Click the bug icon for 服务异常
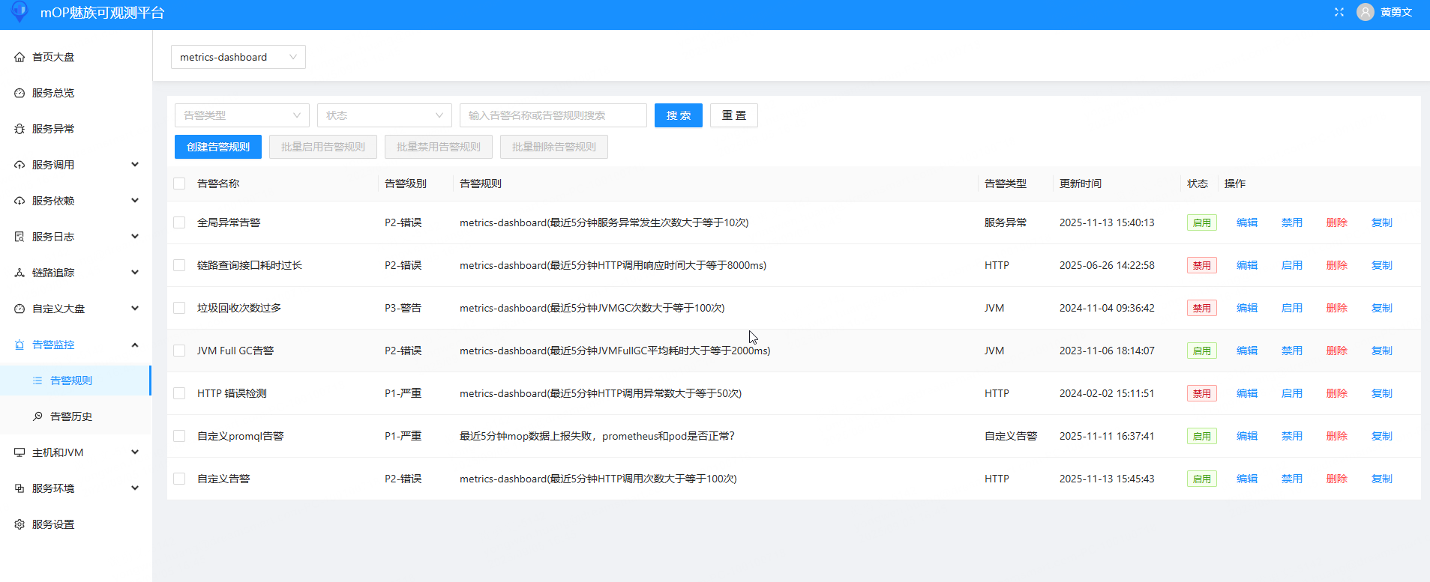The height and width of the screenshot is (582, 1430). click(x=19, y=129)
